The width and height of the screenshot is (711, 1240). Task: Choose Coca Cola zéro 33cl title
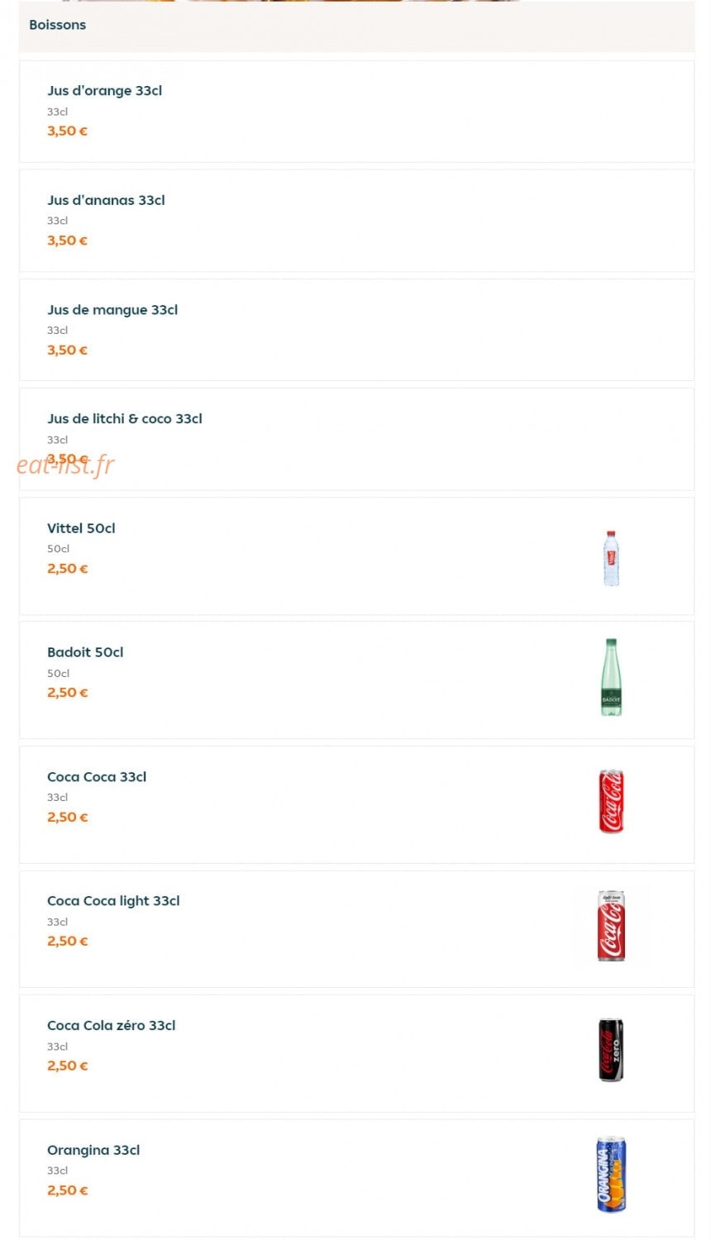click(112, 1026)
